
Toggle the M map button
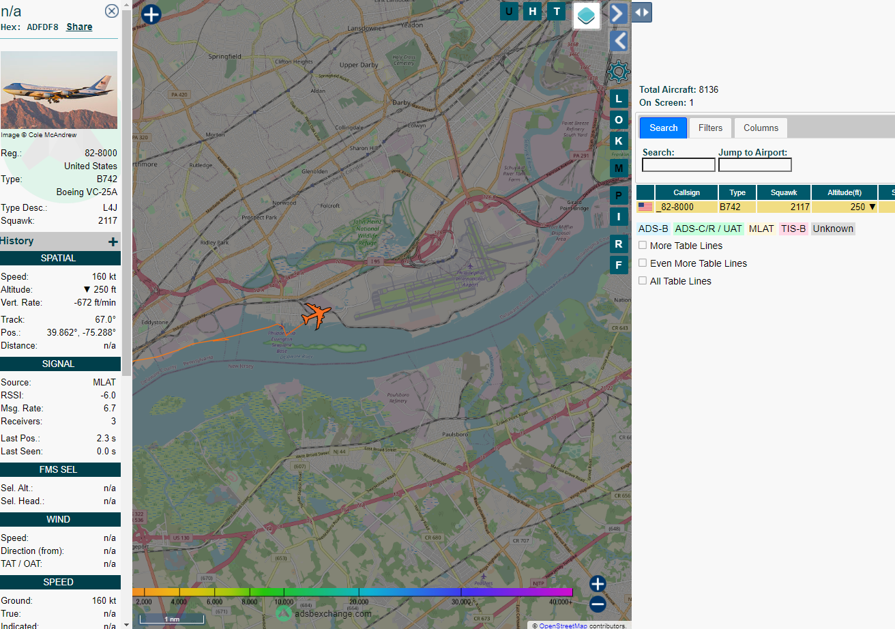(x=619, y=168)
